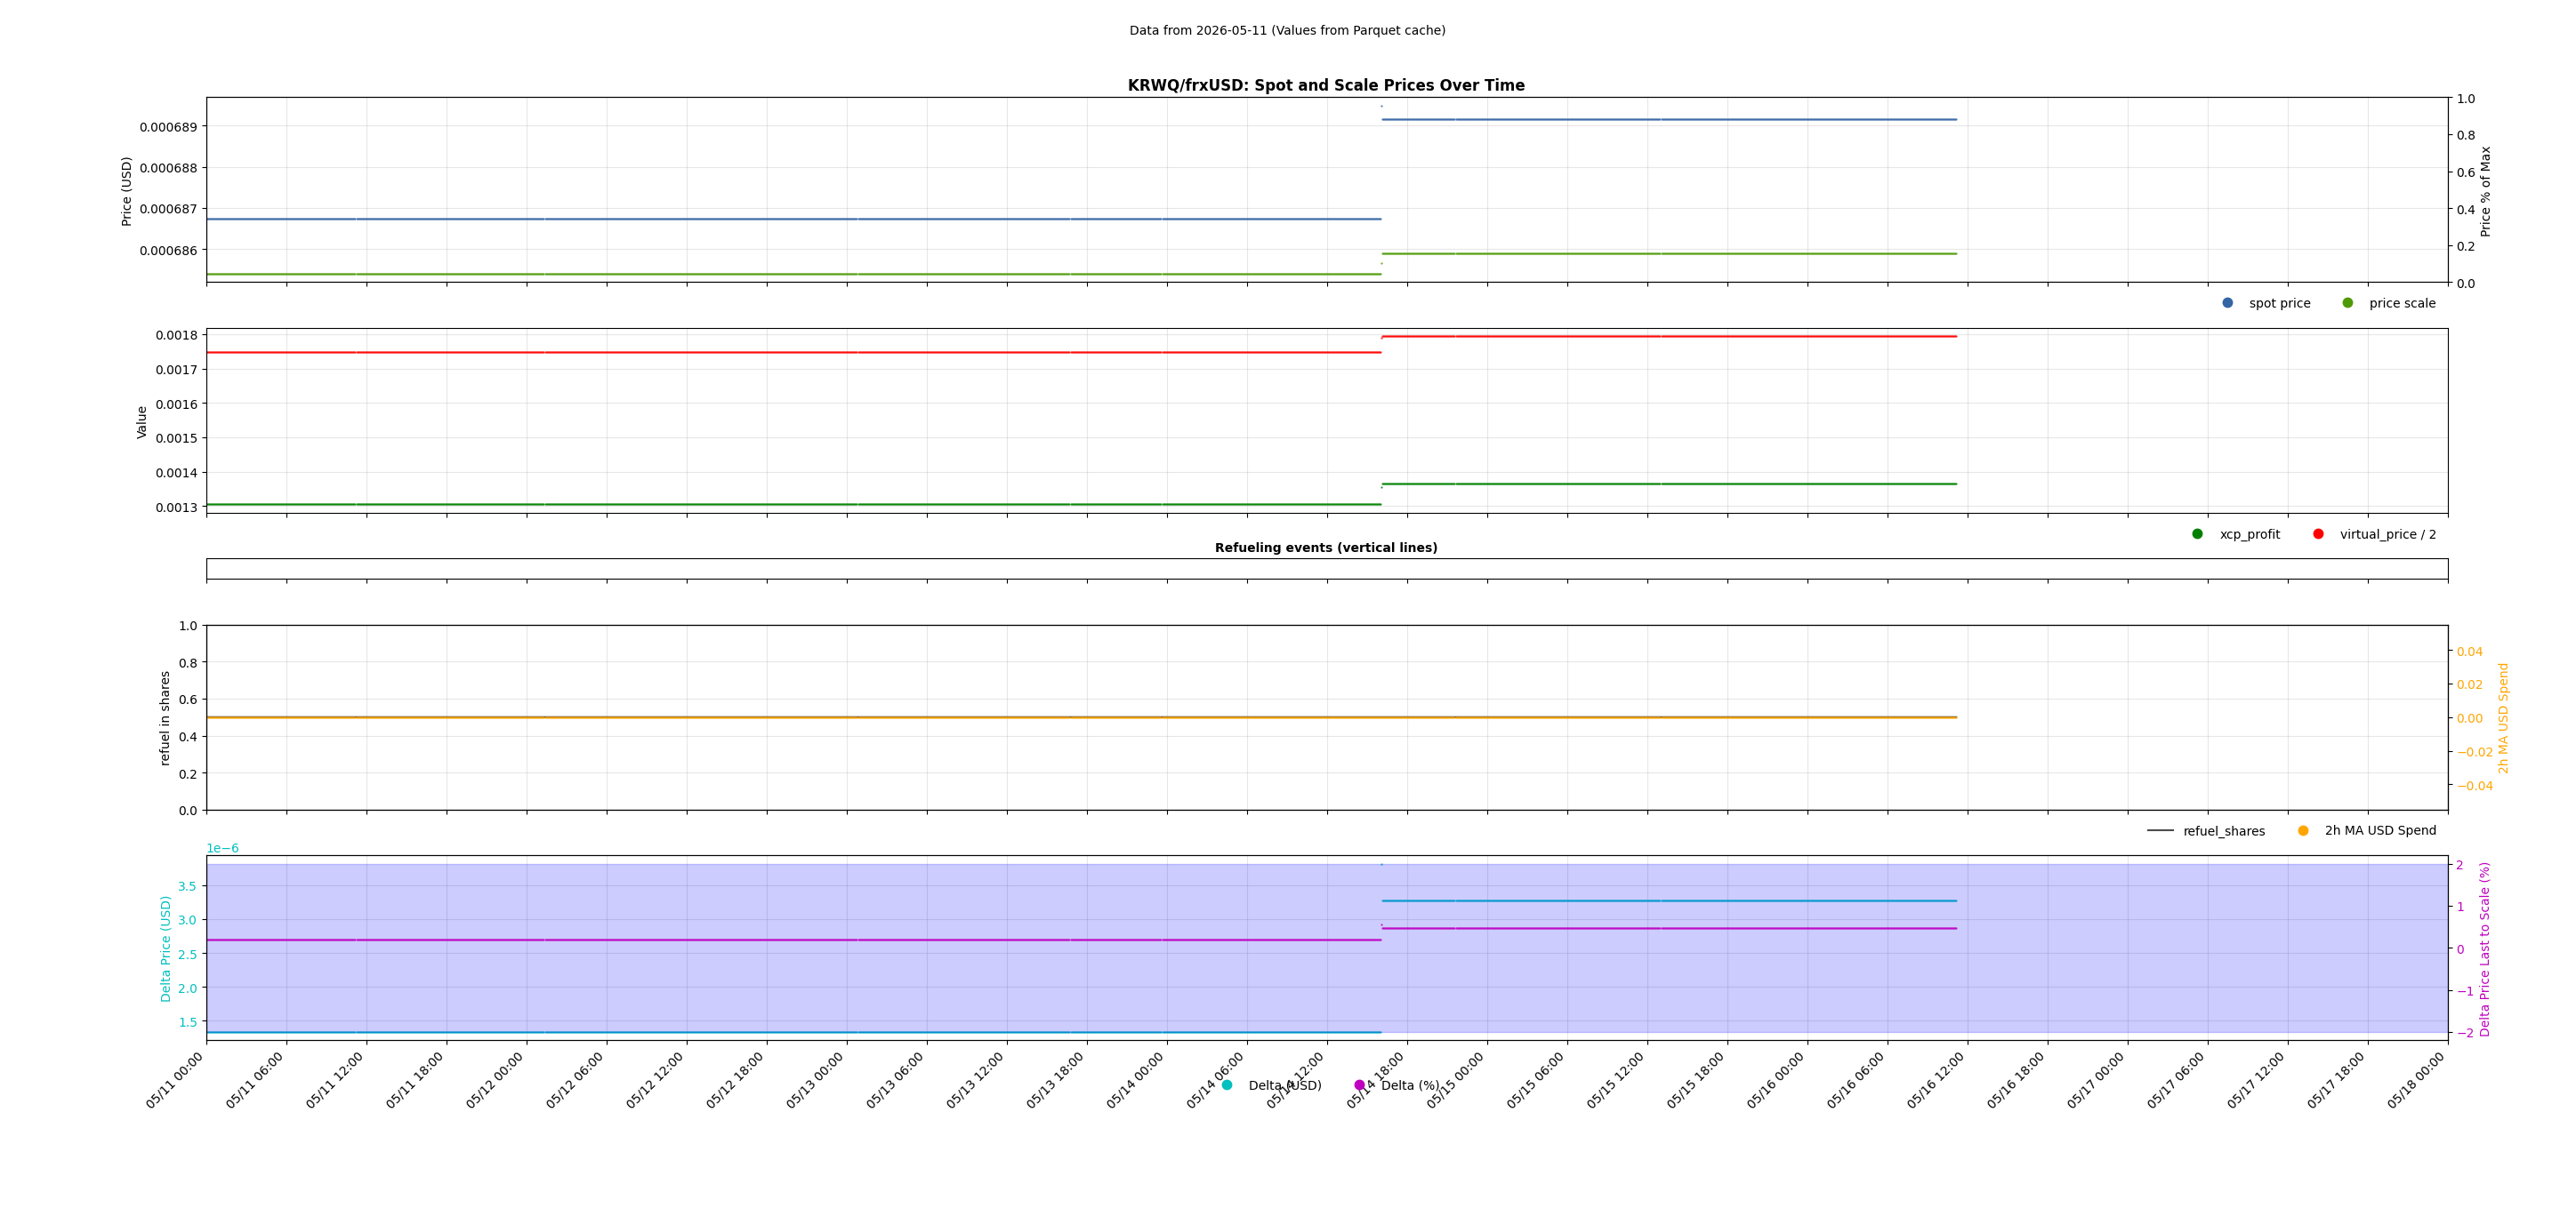Select the 'spot price' legend label
This screenshot has width=2576, height=1224.
(x=2280, y=304)
